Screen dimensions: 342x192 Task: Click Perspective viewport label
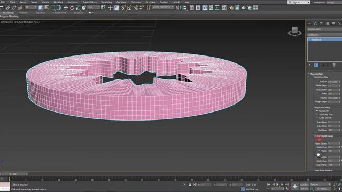pos(8,22)
